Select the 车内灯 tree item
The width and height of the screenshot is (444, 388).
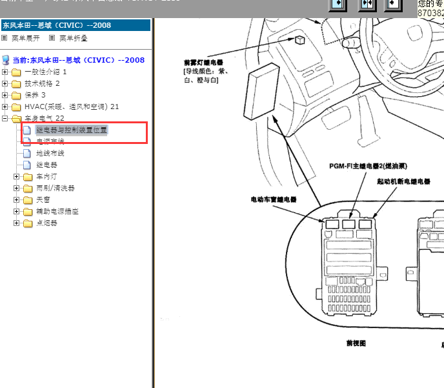point(46,176)
